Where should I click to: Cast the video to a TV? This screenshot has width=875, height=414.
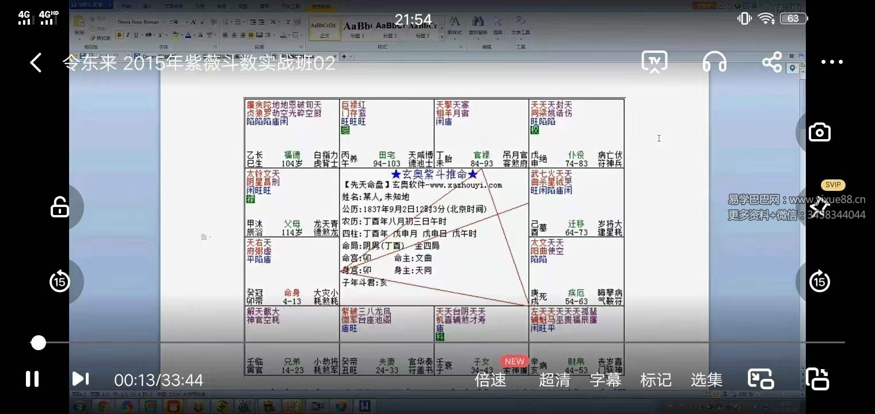point(655,62)
